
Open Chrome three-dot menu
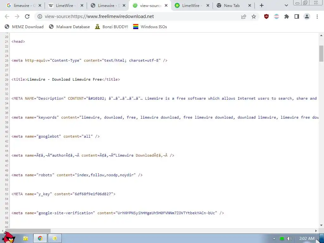point(317,16)
